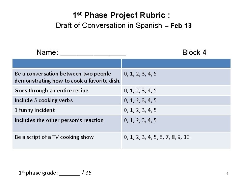Select 'Includes the other person's reaction' cell
The width and height of the screenshot is (243, 182).
[59, 120]
